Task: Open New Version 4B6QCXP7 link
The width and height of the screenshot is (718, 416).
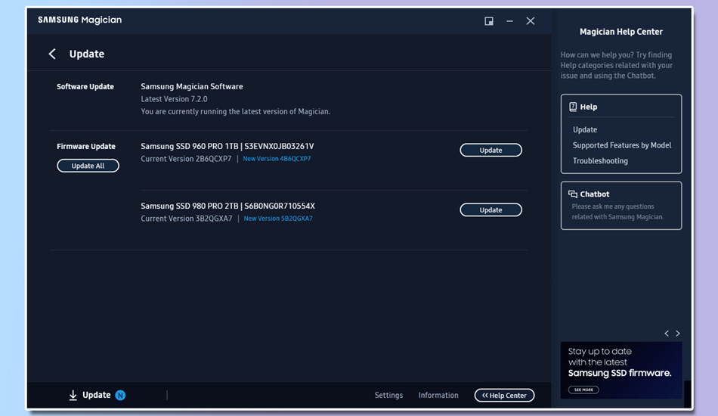Action: 277,159
